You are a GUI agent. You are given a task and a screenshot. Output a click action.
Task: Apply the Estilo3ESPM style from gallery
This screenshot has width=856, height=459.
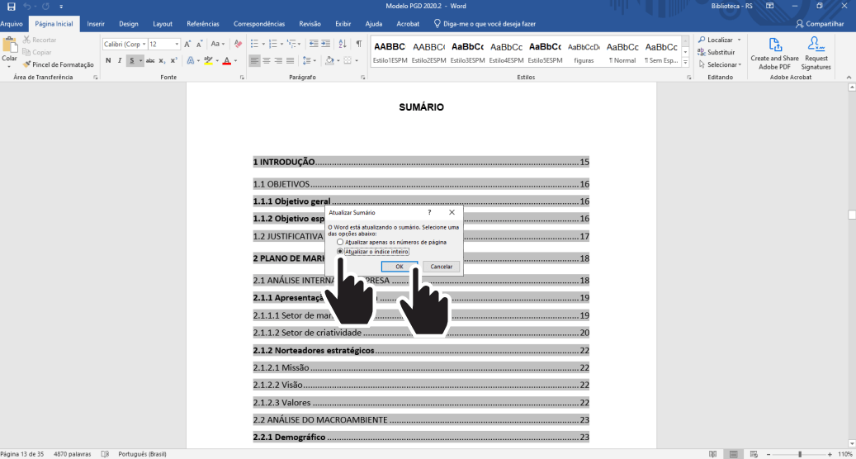click(x=468, y=52)
